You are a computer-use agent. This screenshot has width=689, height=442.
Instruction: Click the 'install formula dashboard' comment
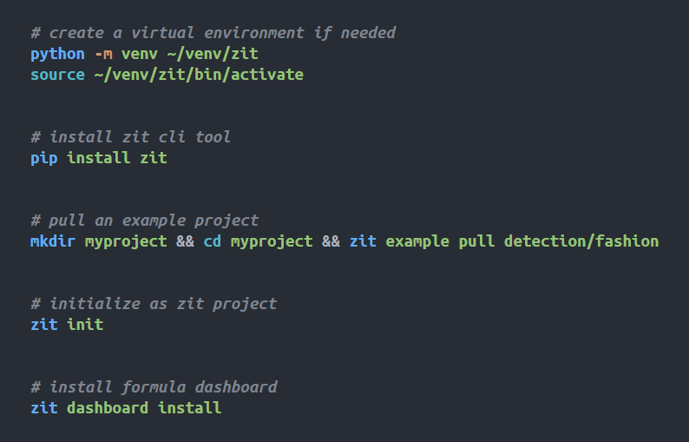(154, 387)
